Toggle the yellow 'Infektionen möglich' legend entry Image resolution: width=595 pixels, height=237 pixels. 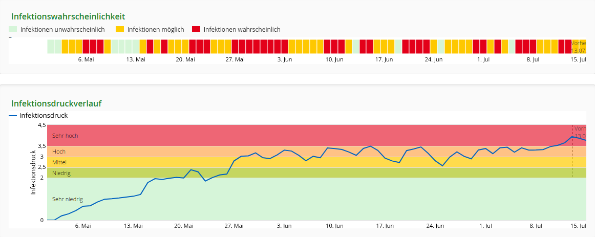pos(150,30)
